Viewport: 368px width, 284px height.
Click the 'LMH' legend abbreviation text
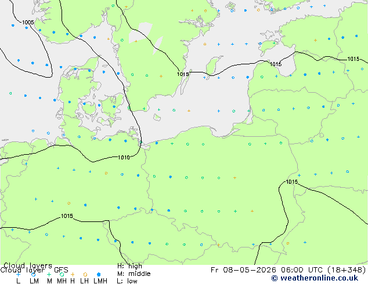coord(100,281)
